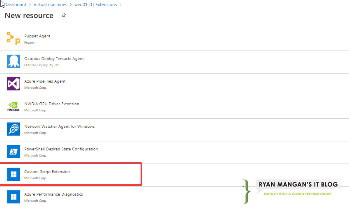
Task: Click the PowerShell Desired State Configuration icon
Action: coord(13,152)
